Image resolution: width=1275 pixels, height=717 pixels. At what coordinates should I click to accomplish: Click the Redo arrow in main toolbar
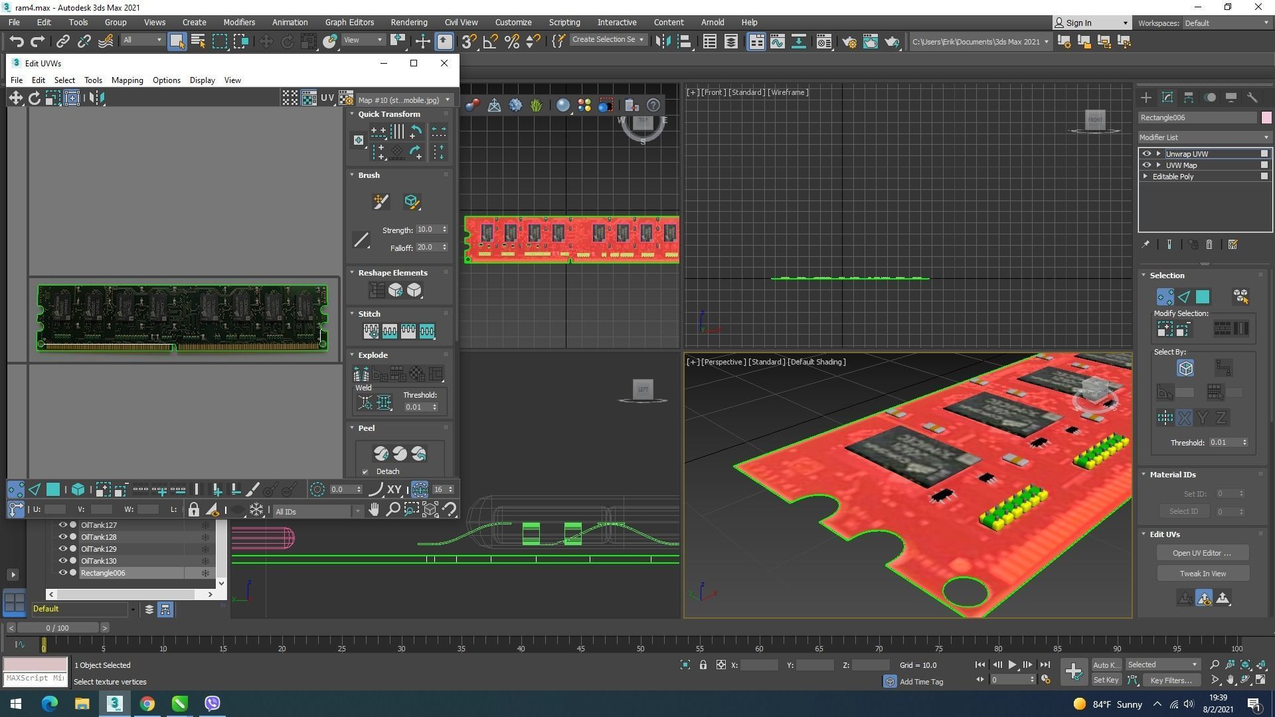(38, 41)
